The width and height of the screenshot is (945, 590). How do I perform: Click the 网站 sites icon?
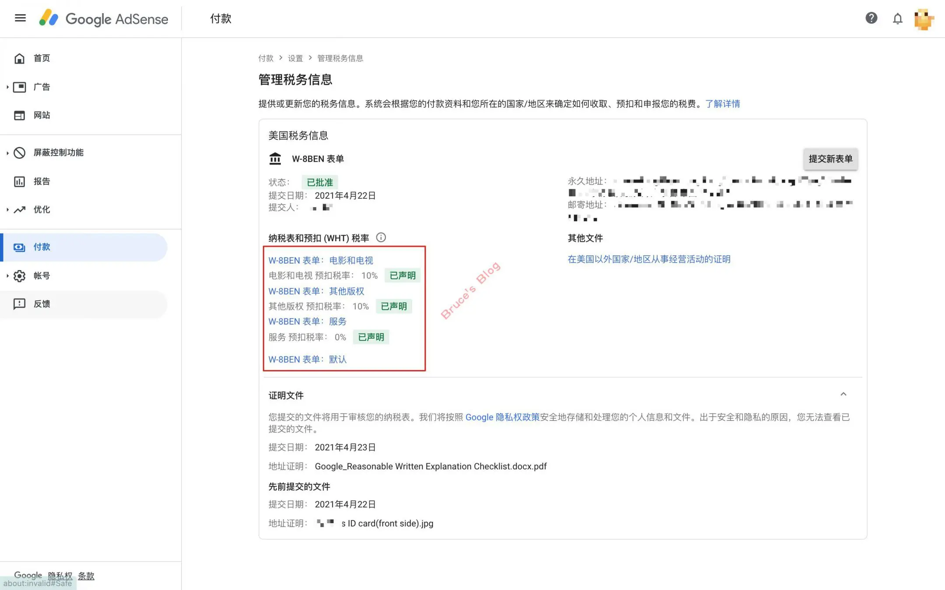[x=20, y=115]
